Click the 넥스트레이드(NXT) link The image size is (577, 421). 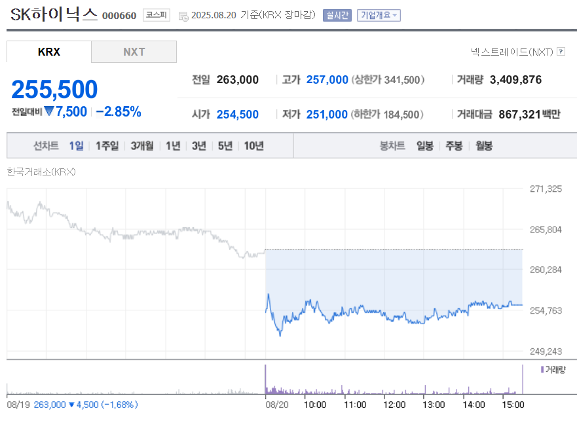click(512, 52)
